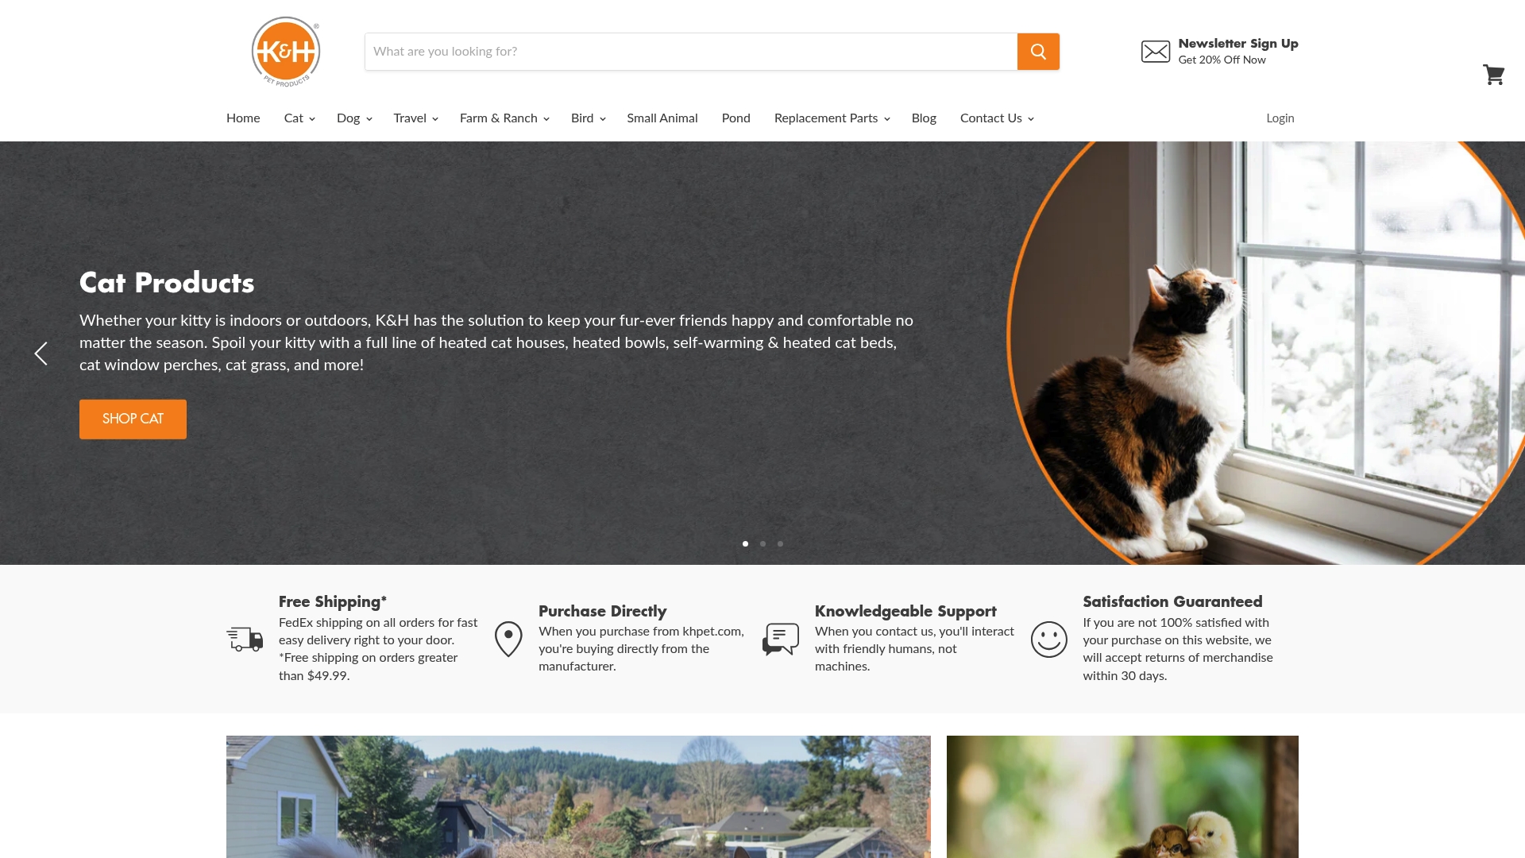1525x858 pixels.
Task: Expand the Replacement Parts dropdown
Action: coord(832,118)
